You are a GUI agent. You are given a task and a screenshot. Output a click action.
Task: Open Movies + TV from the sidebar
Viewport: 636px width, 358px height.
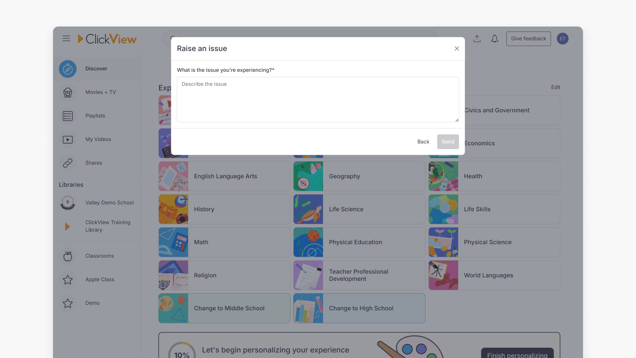68,93
